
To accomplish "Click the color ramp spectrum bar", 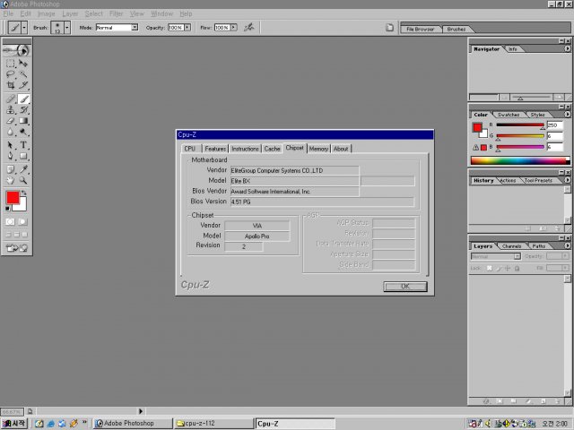I will pyautogui.click(x=520, y=160).
